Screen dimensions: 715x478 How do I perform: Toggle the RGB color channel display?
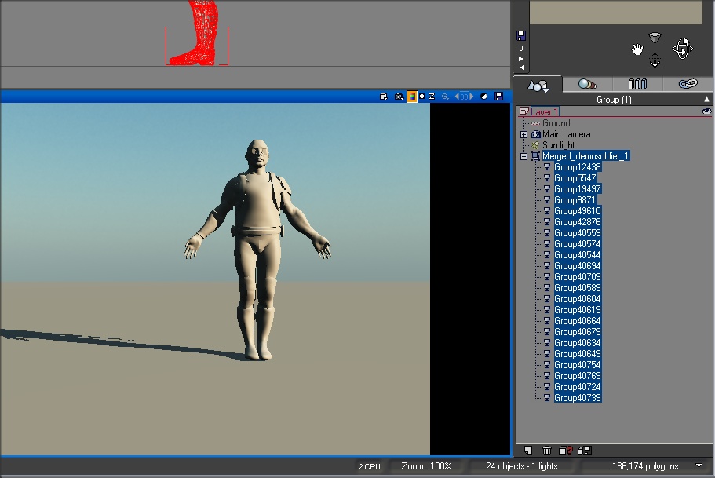(x=412, y=97)
